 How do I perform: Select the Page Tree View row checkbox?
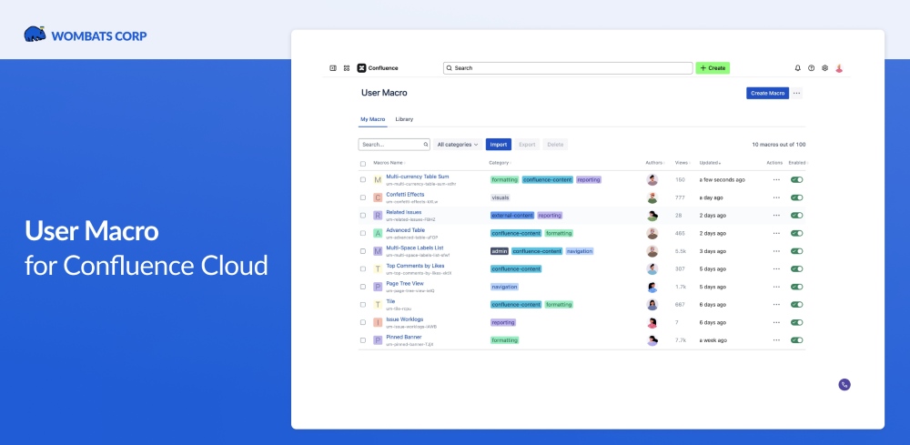coord(363,287)
